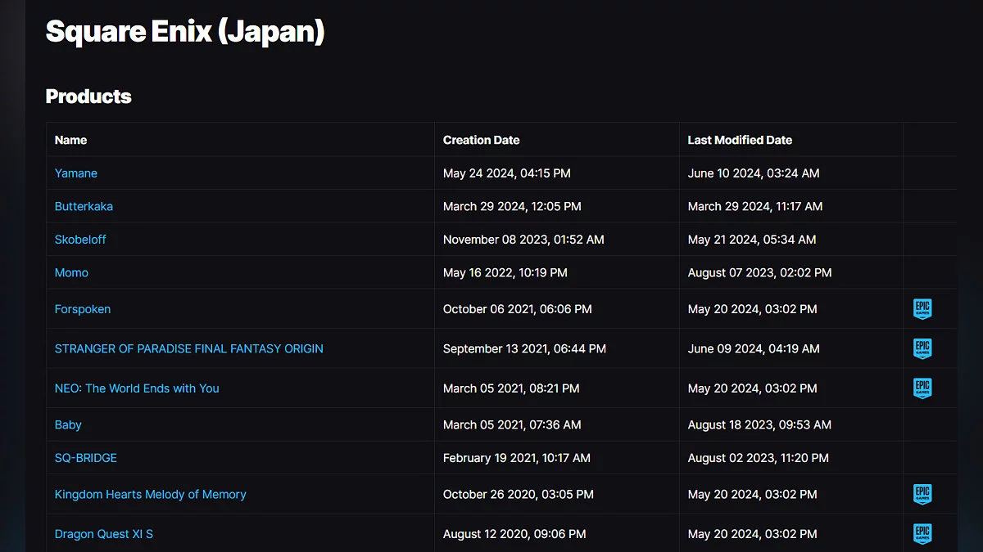983x552 pixels.
Task: Open Kingdom Hearts Melody of Memory link
Action: tap(150, 494)
